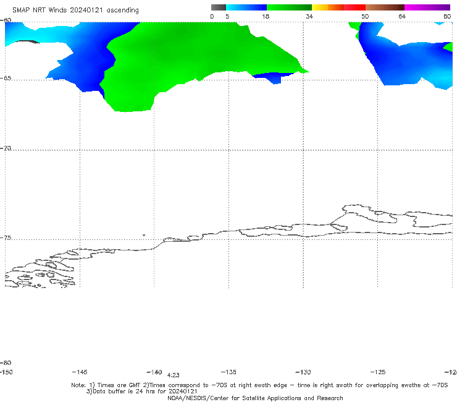Image resolution: width=457 pixels, height=402 pixels.
Task: Click the latitude label '-65'
Action: [6, 79]
